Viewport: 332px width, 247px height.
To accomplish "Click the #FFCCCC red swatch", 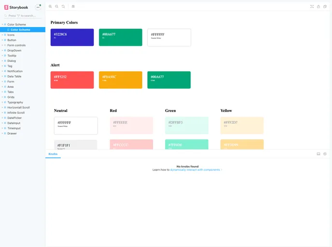I will tap(131, 144).
